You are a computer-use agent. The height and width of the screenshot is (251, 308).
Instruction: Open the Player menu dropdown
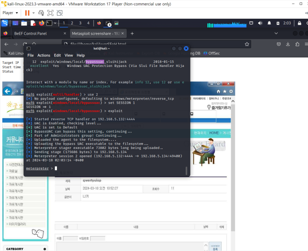pos(10,13)
